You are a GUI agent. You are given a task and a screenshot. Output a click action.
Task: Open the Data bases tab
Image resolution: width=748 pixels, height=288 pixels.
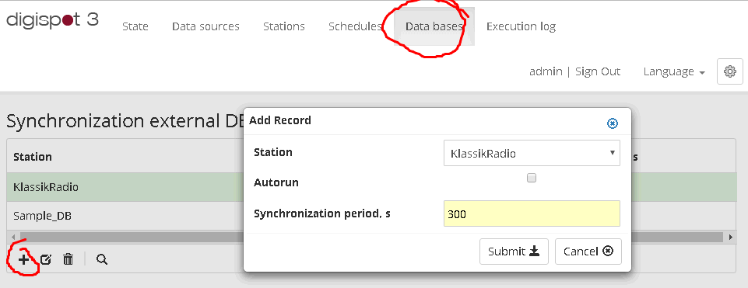434,26
